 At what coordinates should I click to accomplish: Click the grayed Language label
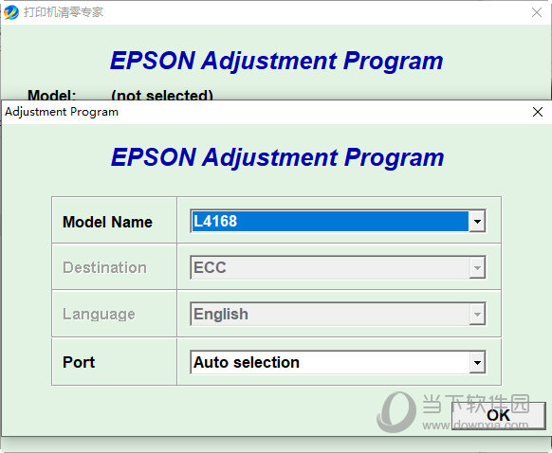(99, 314)
